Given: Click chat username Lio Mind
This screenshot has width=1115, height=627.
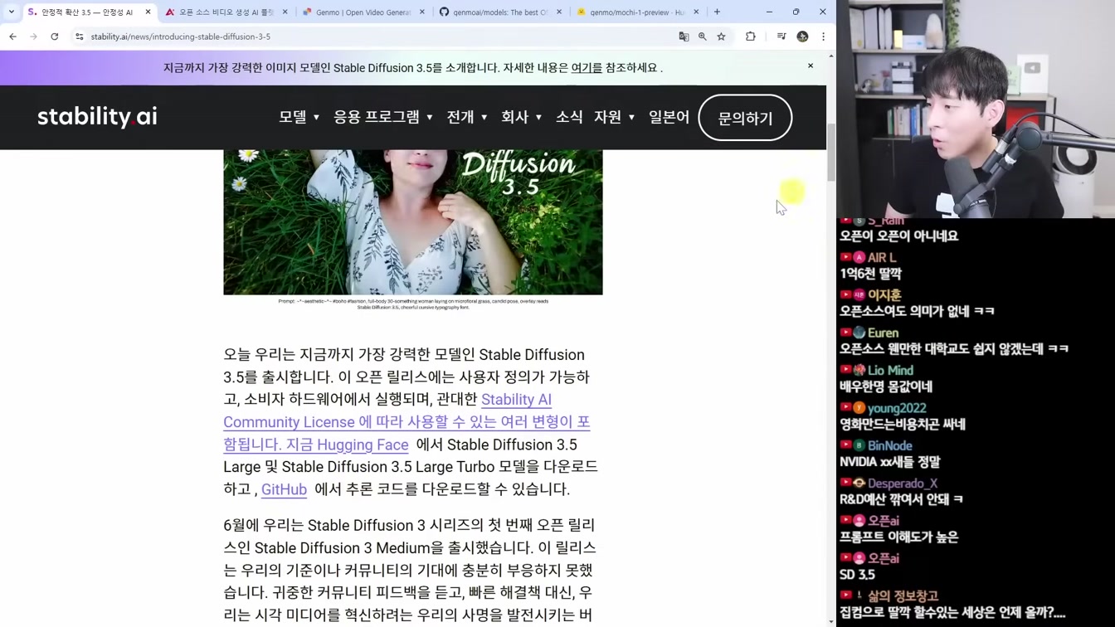Looking at the screenshot, I should point(890,371).
